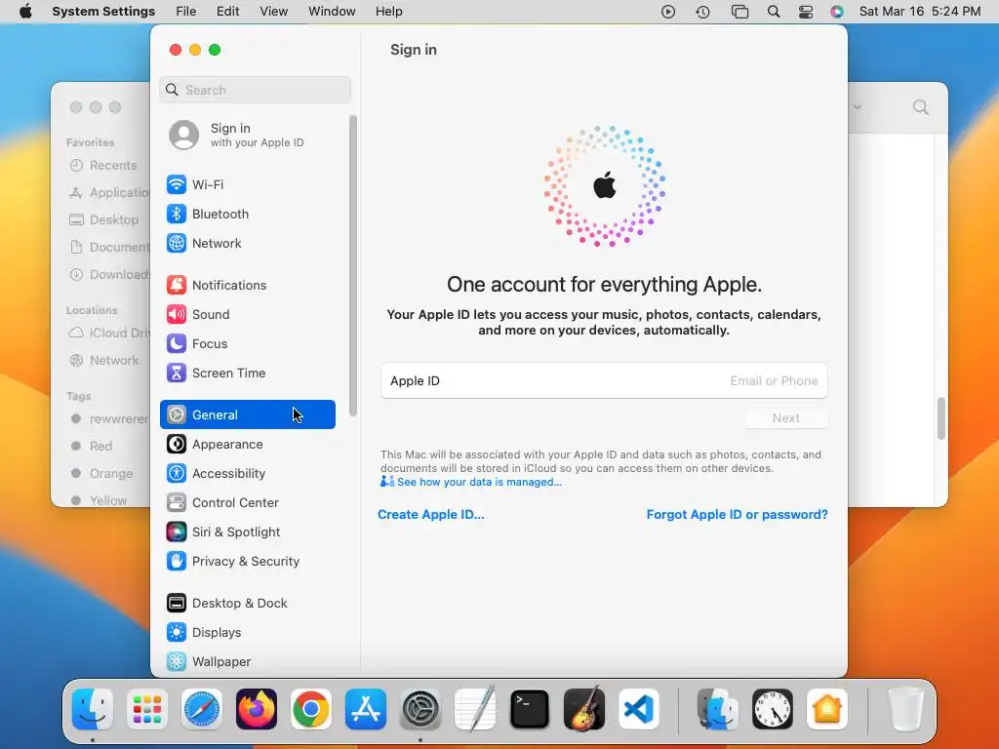Select Recents in Finder window sidebar
Screen dimensions: 999x749
point(103,166)
